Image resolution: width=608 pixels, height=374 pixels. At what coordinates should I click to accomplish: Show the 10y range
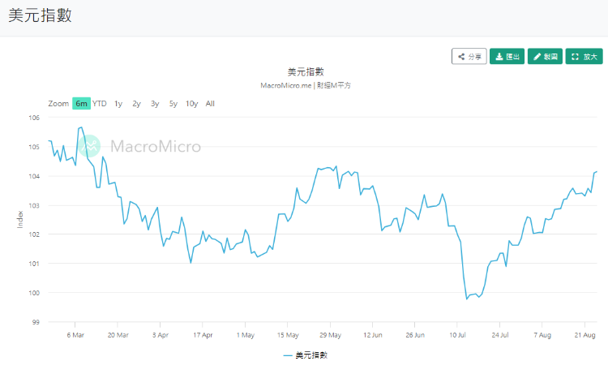coord(191,103)
